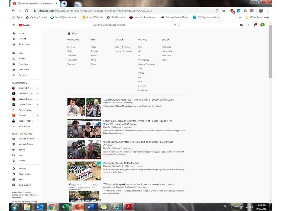Sort results by Upload date
The width and height of the screenshot is (281, 211).
[x=167, y=51]
